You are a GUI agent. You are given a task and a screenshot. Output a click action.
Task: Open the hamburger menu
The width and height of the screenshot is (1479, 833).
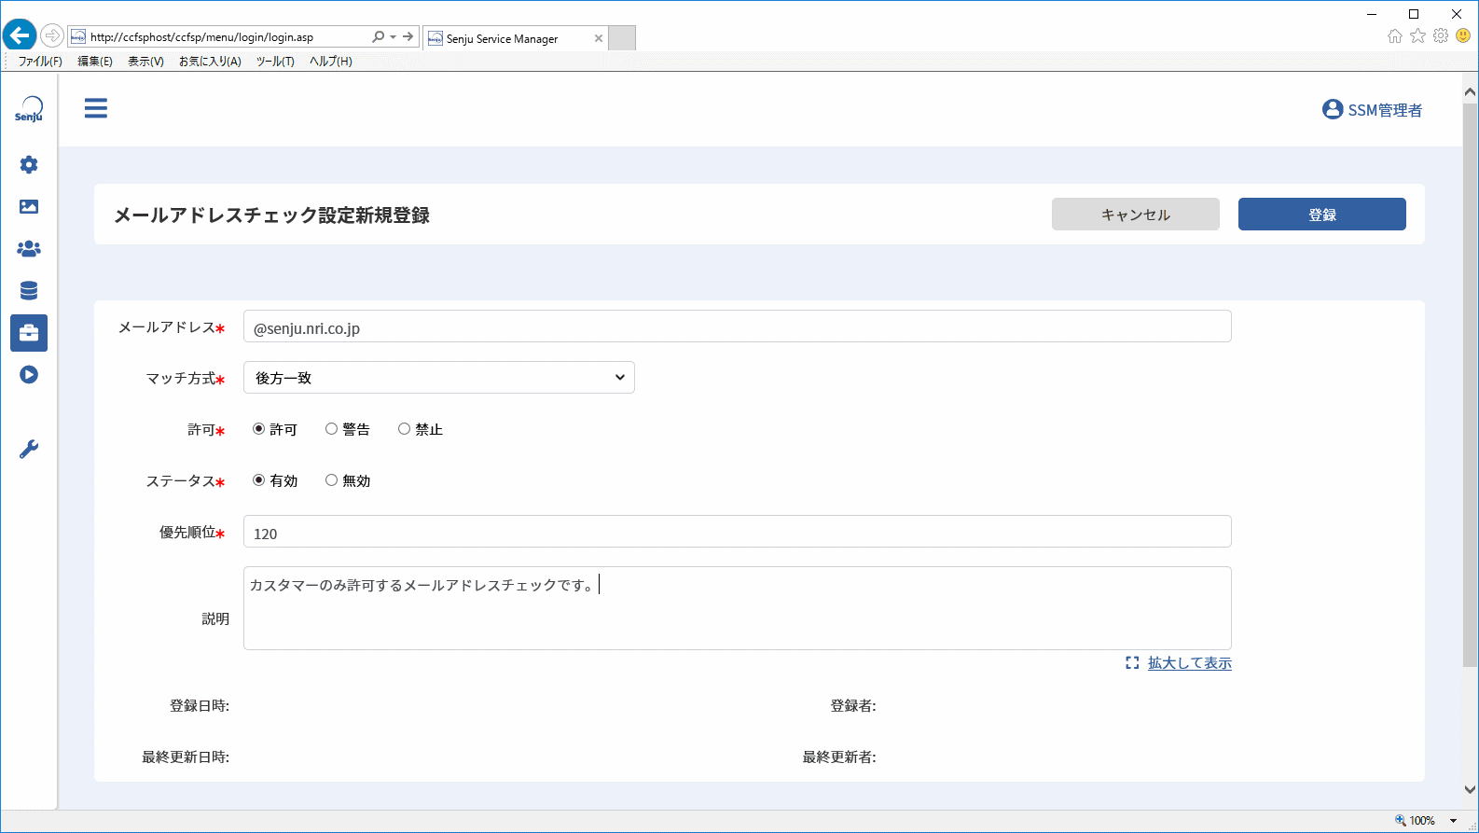pos(96,108)
